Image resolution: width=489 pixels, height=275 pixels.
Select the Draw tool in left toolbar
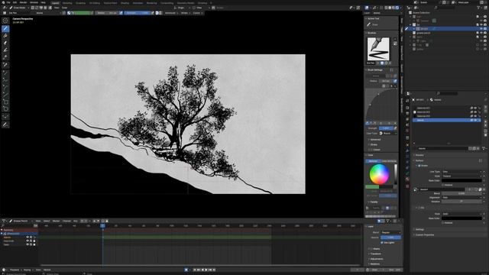[5, 29]
